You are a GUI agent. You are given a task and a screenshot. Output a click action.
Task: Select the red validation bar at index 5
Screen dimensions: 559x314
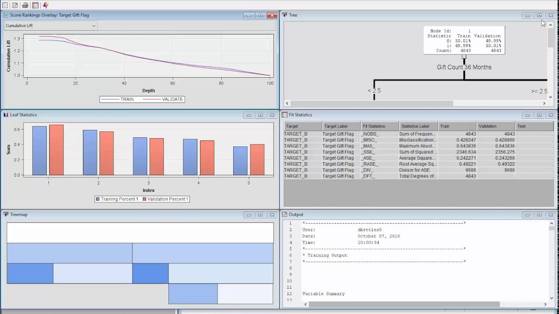[x=257, y=160]
